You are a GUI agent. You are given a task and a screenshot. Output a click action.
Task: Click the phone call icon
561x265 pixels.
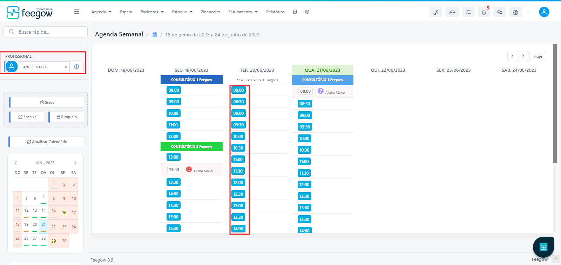point(436,12)
